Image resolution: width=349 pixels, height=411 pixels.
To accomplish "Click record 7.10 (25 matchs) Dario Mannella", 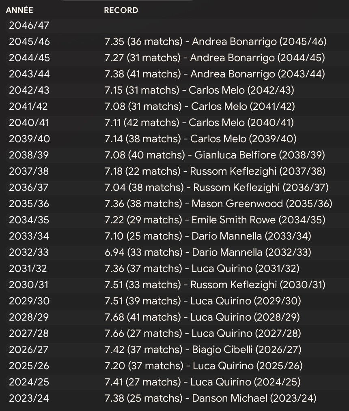I will coord(208,236).
